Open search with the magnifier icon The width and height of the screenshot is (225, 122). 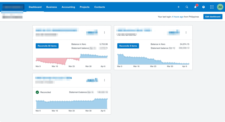187,7
